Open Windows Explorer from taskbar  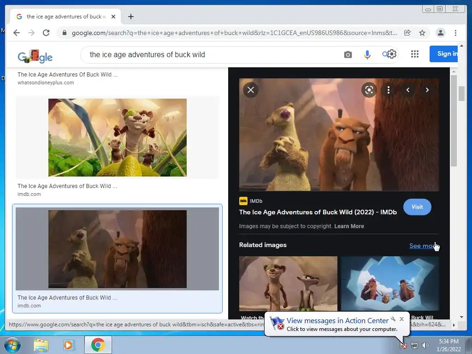41,345
